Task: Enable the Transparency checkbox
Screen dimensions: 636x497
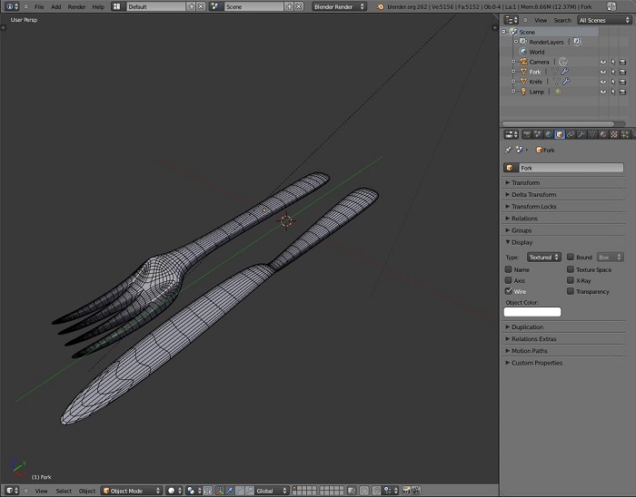Action: [x=571, y=291]
